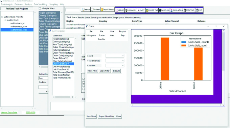
Task: Open the MERGE tool
Action: pyautogui.click(x=120, y=10)
